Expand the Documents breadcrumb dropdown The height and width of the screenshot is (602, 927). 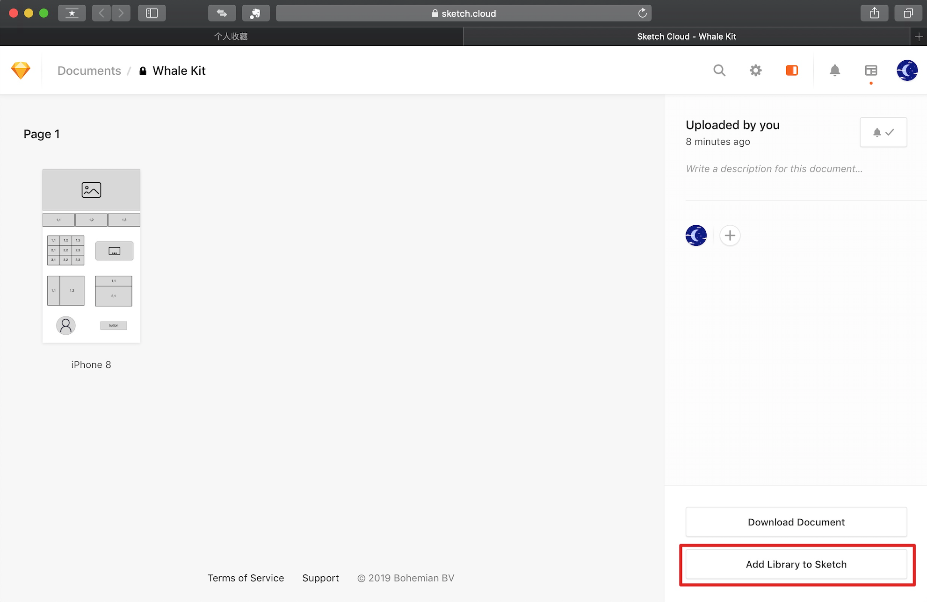pyautogui.click(x=88, y=70)
